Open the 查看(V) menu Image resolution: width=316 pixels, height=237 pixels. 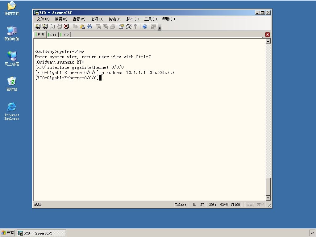[79, 19]
